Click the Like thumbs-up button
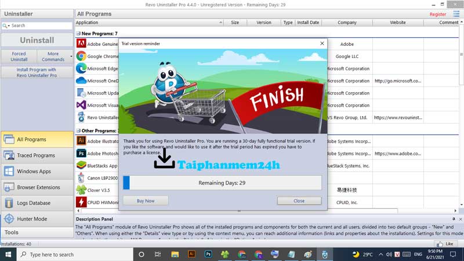The width and height of the screenshot is (464, 261). coord(445,244)
